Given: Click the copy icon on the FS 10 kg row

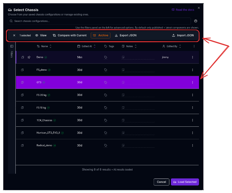Looking at the screenshot, I should click(x=23, y=108).
